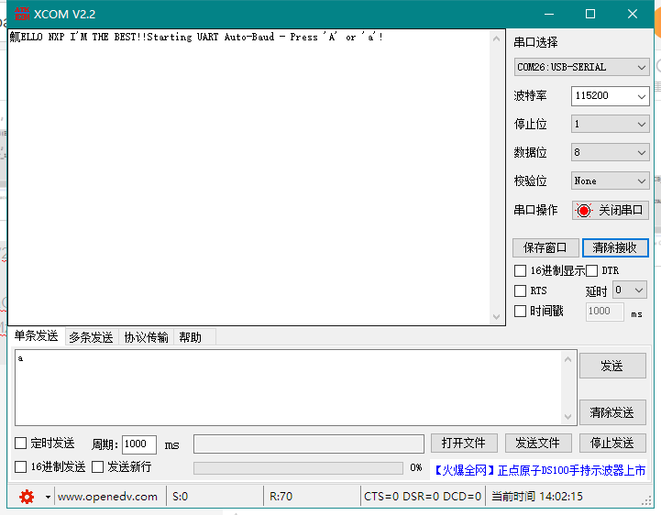
Task: Click the window resize grip corner
Action: [646, 500]
